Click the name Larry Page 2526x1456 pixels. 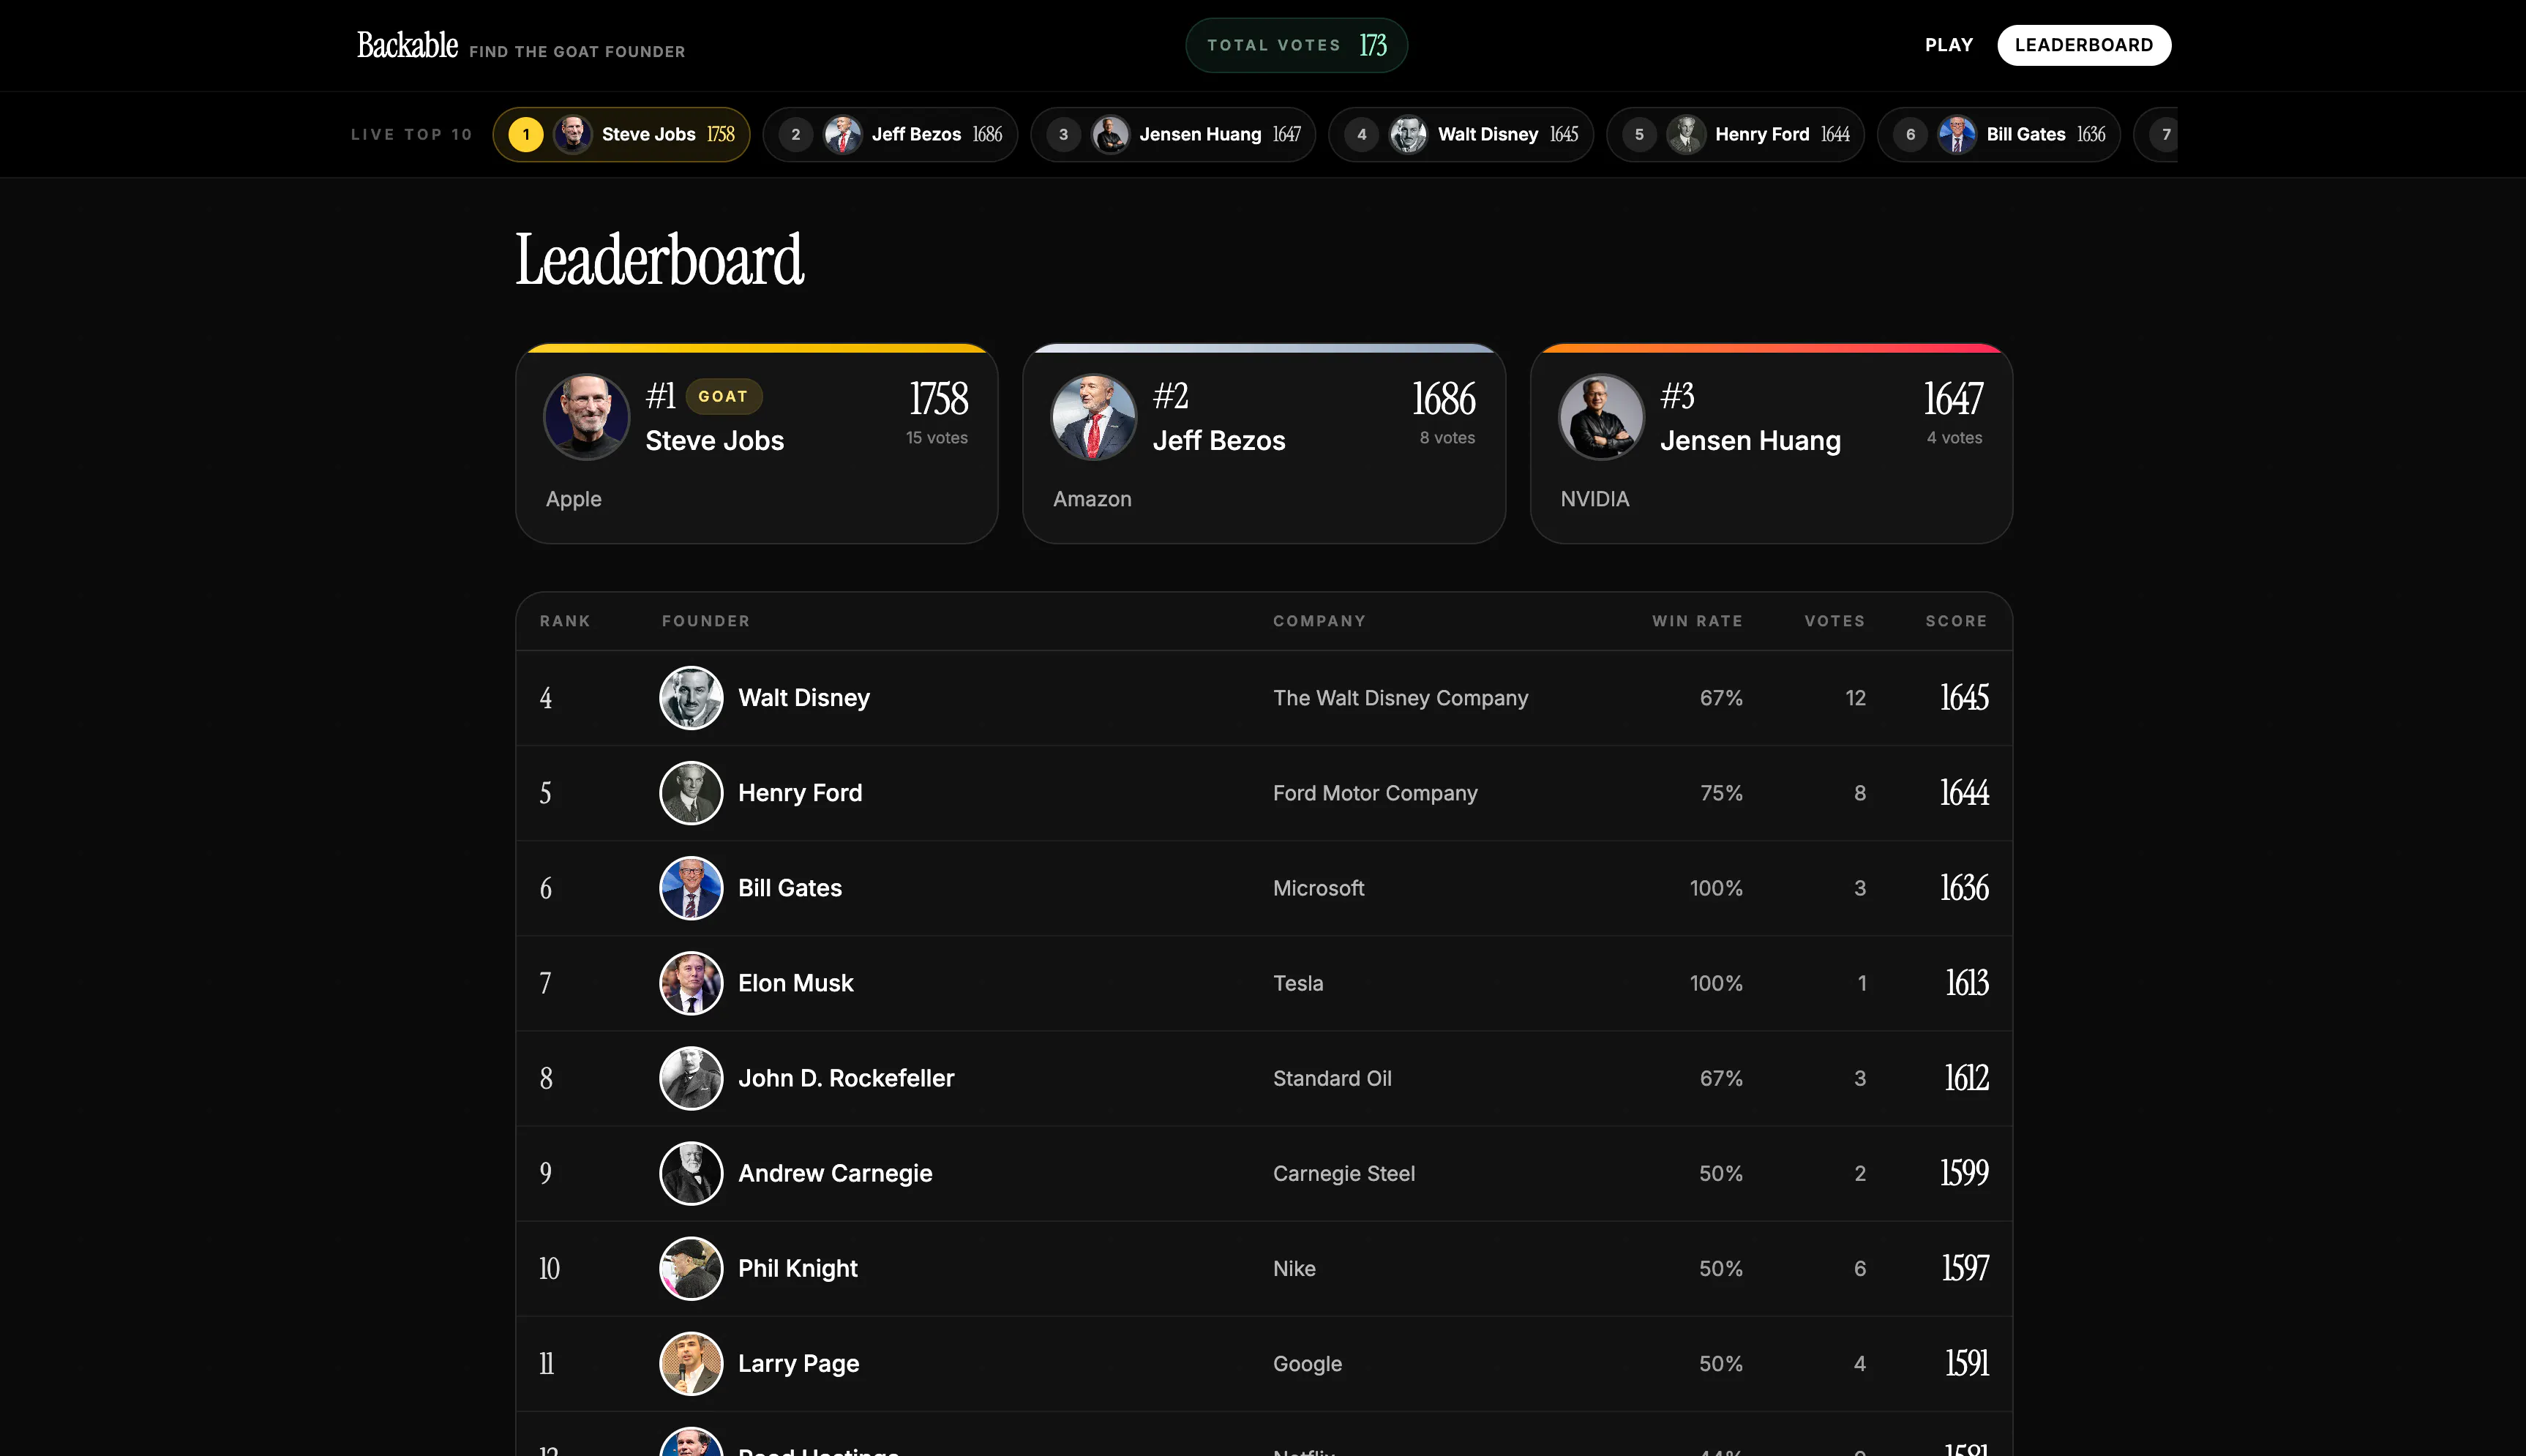pyautogui.click(x=799, y=1363)
